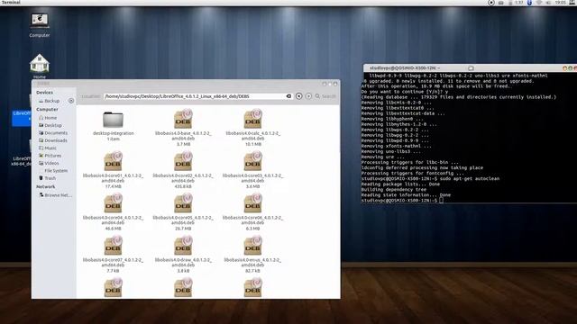Select libobasis4.0-core01 deb package icon
Image resolution: width=577 pixels, height=324 pixels.
tap(113, 161)
